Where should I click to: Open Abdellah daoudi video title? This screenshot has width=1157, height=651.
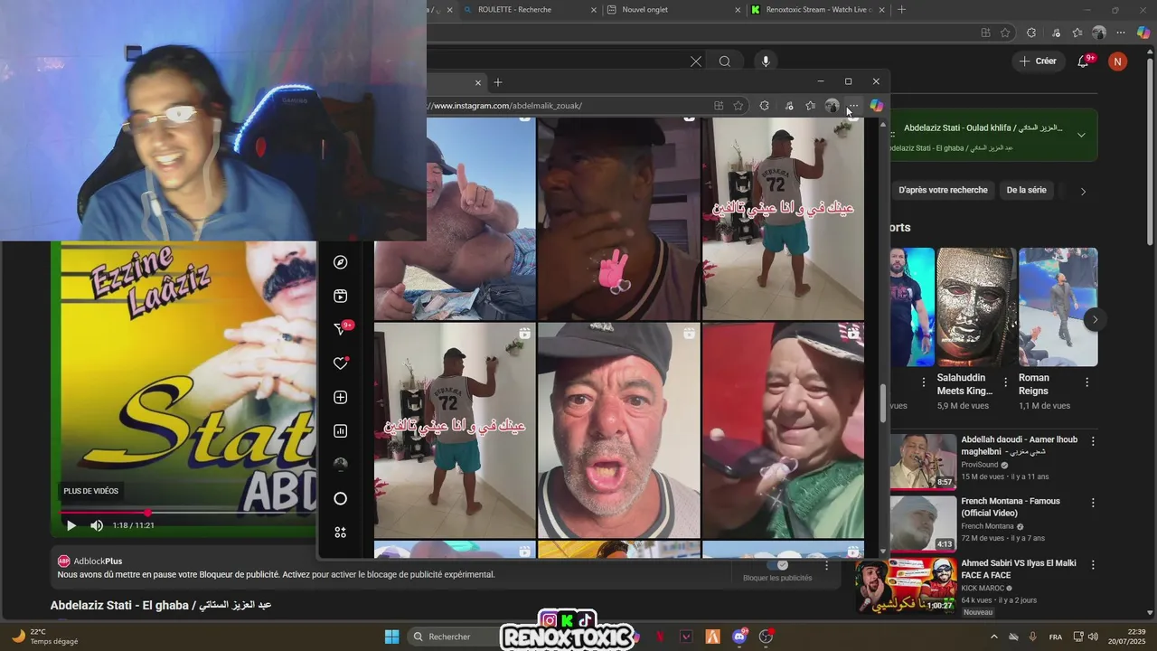pos(1019,446)
